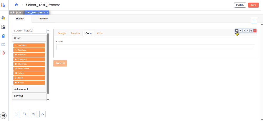Image resolution: width=263 pixels, height=121 pixels.
Task: Click the ib logo at top left
Action: 3,5
